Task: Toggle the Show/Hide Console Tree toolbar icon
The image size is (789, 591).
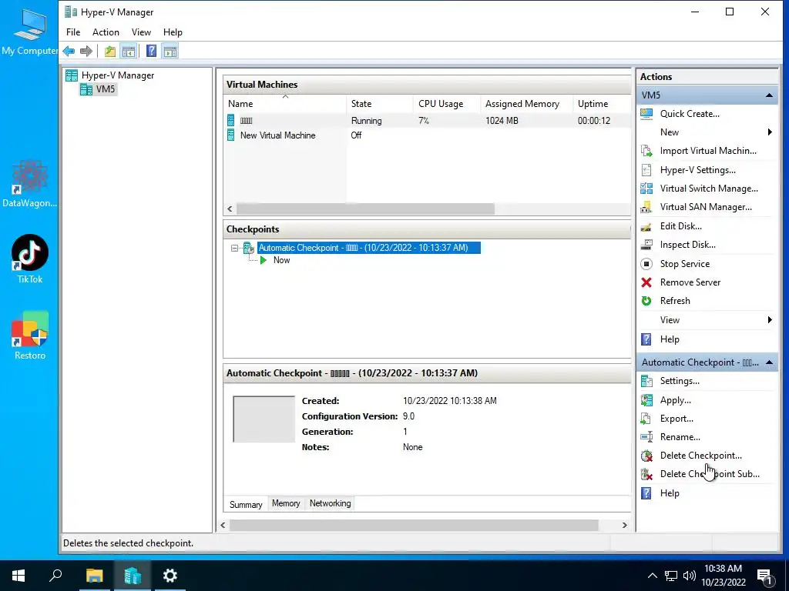Action: (129, 51)
